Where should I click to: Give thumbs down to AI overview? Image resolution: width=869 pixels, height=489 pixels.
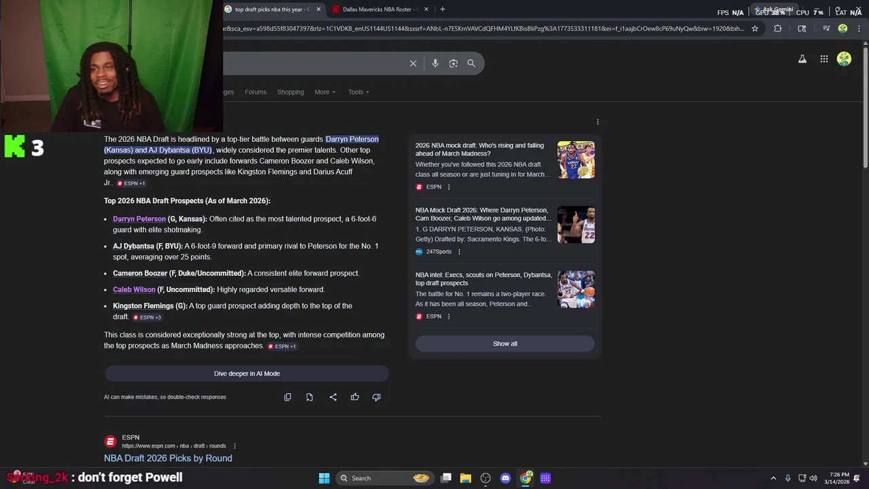coord(377,397)
